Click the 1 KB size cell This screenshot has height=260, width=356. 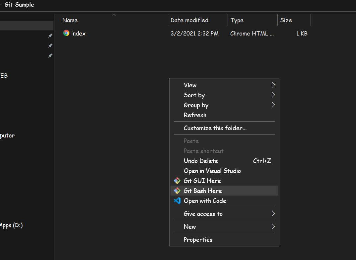point(302,34)
